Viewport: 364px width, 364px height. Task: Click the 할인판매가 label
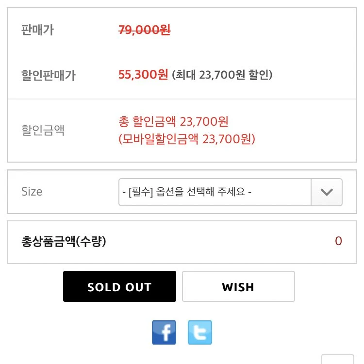pyautogui.click(x=48, y=75)
